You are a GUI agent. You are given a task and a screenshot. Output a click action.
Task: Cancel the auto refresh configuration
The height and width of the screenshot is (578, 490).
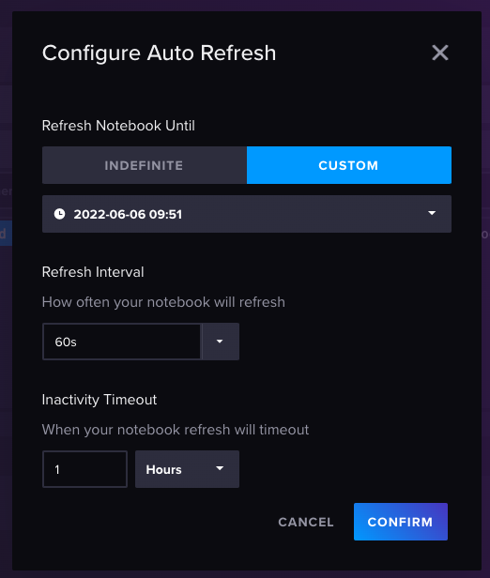306,522
